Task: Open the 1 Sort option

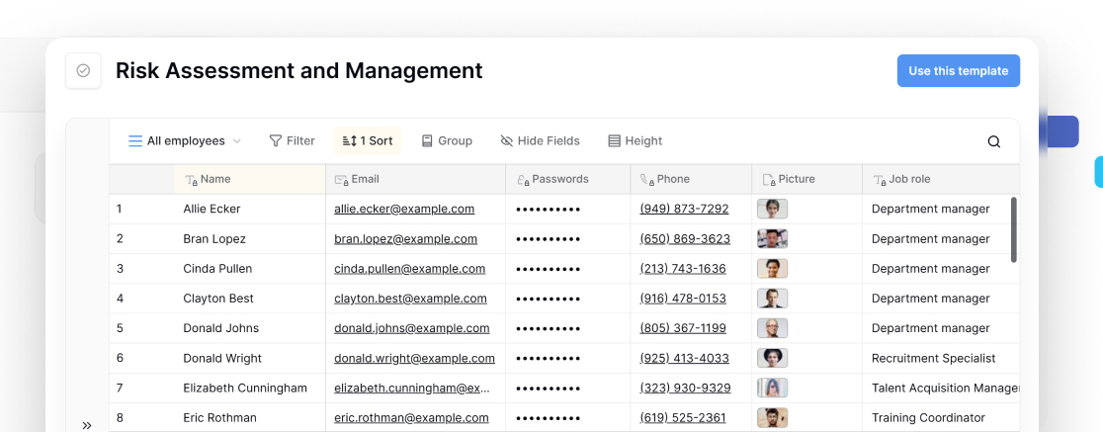Action: pos(368,140)
